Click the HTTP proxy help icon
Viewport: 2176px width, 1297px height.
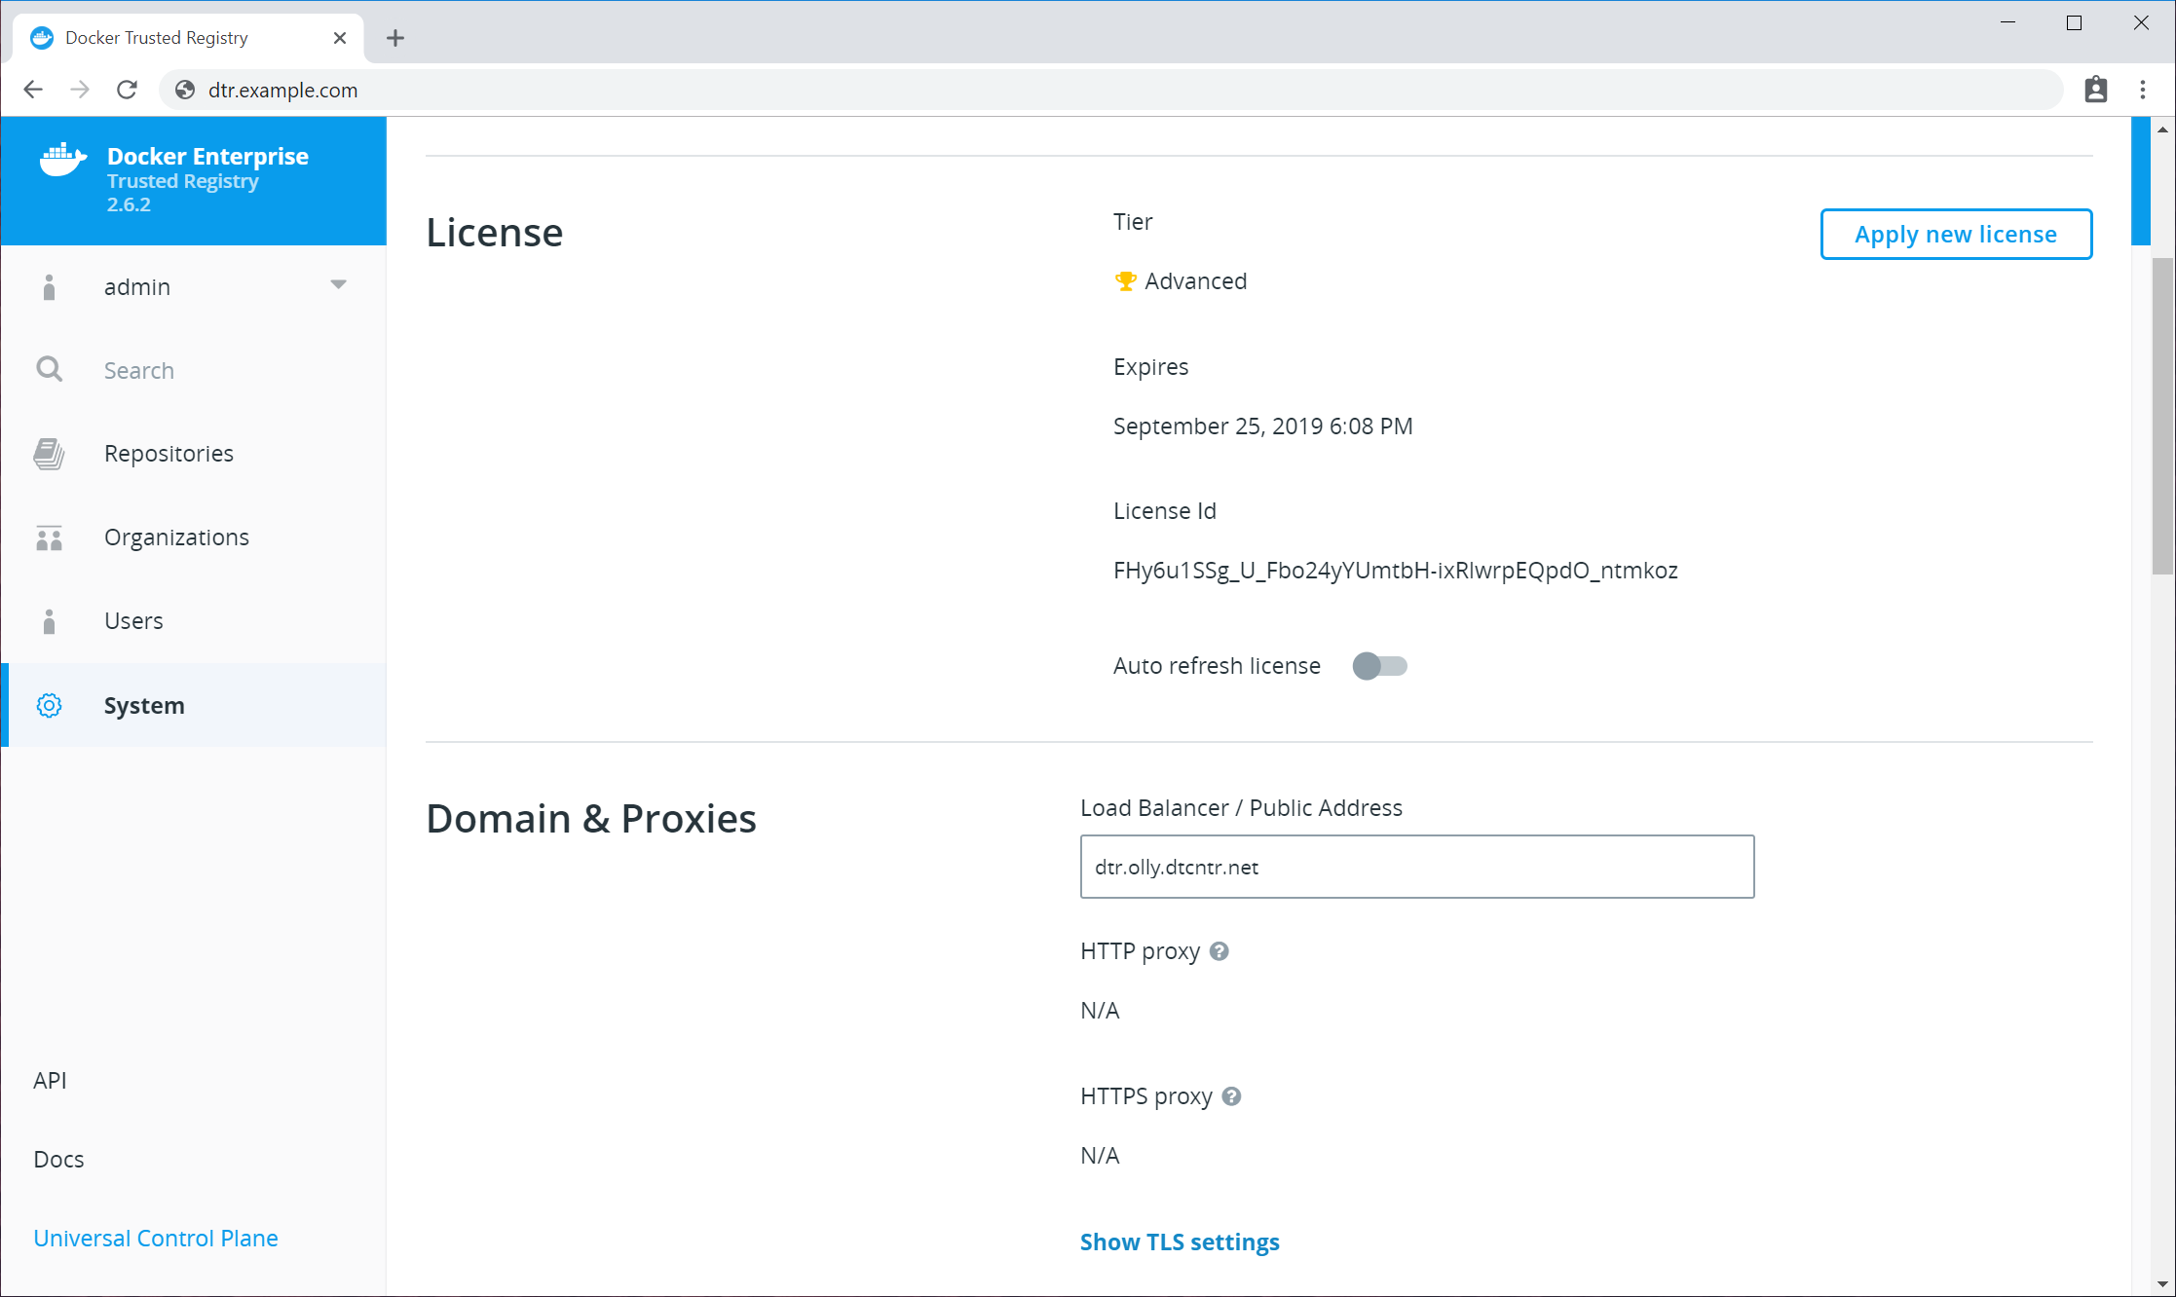point(1219,951)
